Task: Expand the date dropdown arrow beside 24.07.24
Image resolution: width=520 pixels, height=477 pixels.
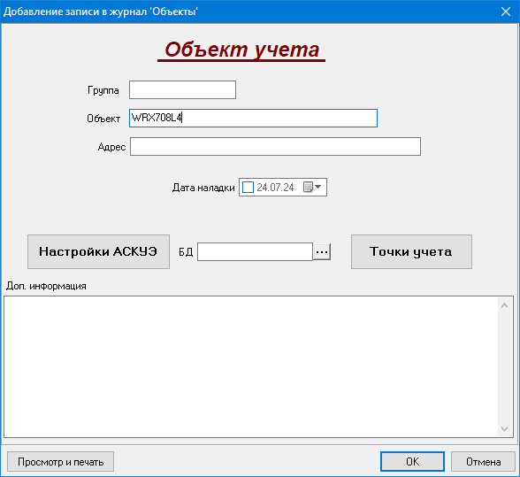Action: coord(318,187)
